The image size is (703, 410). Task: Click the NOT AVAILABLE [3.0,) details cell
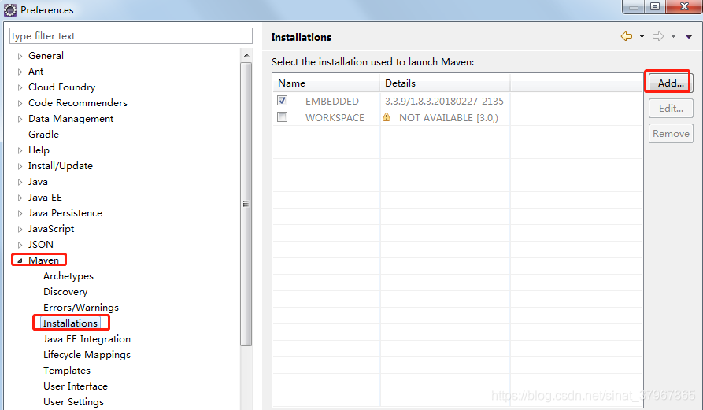coord(449,118)
